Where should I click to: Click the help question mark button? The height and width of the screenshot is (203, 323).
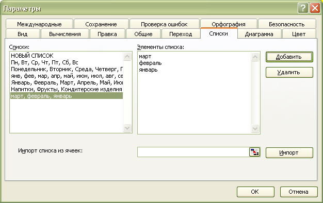coord(303,8)
